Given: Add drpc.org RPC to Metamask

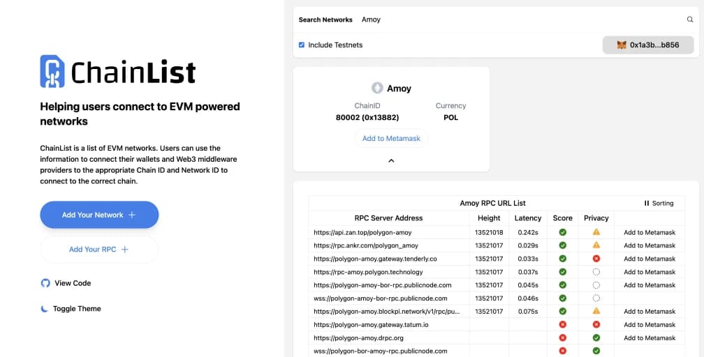Looking at the screenshot, I should (x=650, y=337).
